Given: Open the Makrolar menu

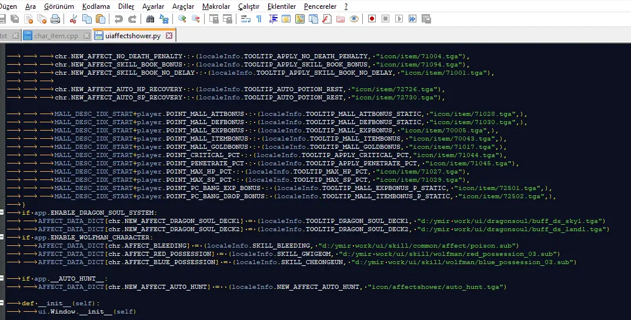Looking at the screenshot, I should (x=216, y=6).
